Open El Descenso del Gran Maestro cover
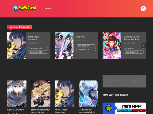Image resolution: width=153 pixels, height=114 pixels. coord(41,93)
